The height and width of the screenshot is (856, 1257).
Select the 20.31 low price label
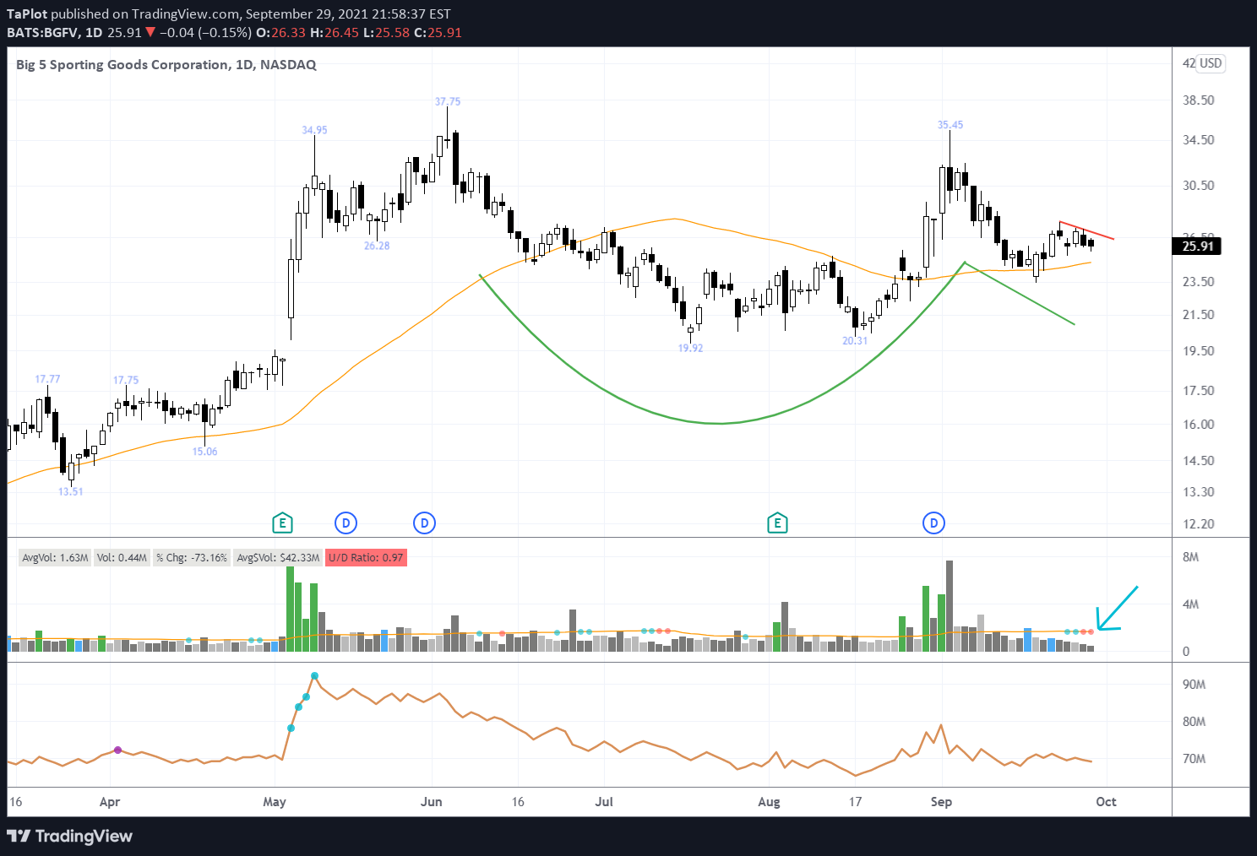click(855, 340)
